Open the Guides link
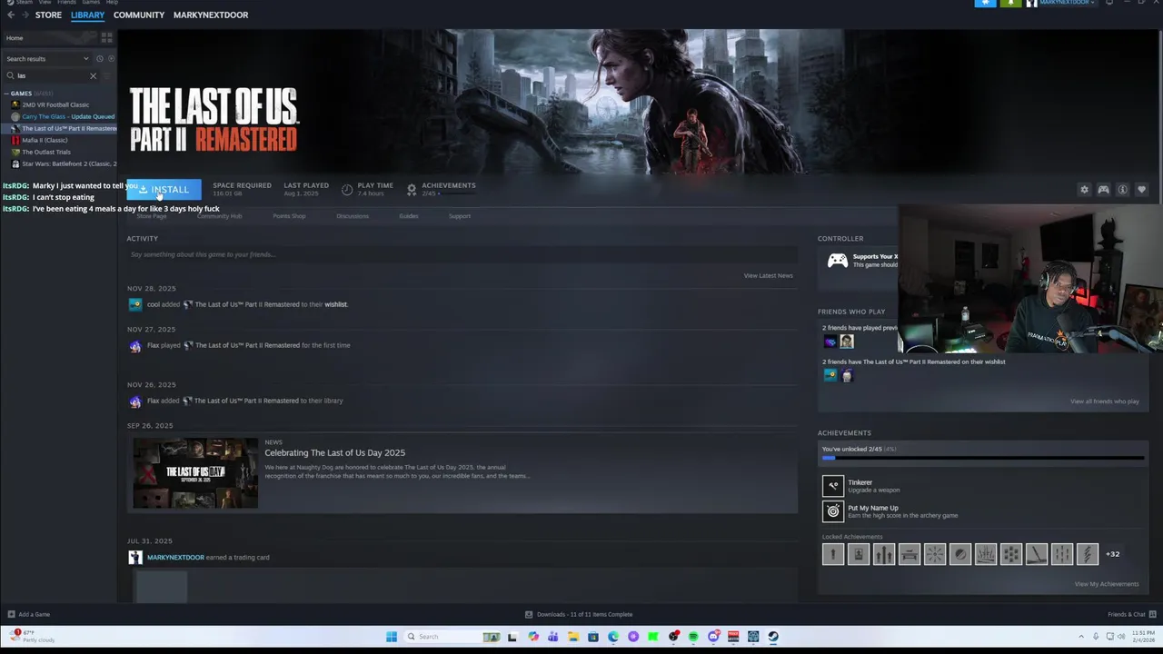 [409, 216]
